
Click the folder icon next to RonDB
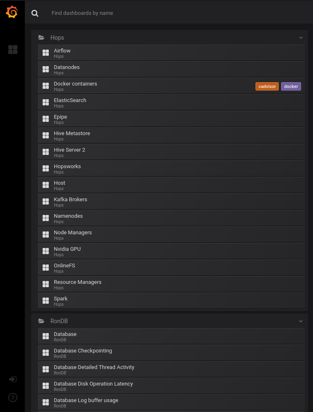41,321
